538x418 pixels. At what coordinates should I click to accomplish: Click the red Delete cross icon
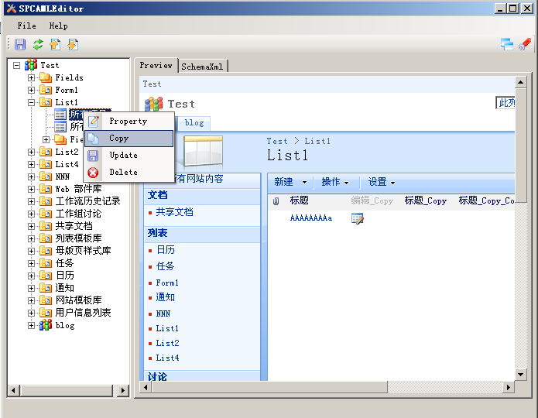point(94,173)
